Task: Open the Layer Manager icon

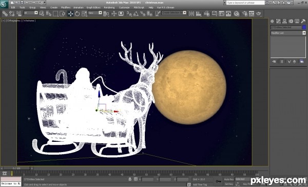Action: click(207, 13)
